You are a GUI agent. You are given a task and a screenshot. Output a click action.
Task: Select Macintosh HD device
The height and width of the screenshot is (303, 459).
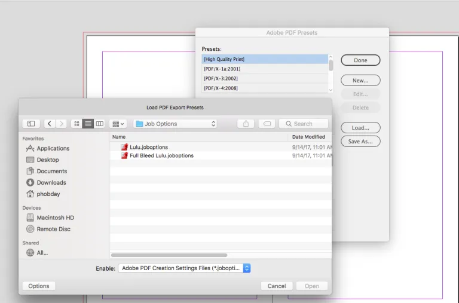[50, 218]
